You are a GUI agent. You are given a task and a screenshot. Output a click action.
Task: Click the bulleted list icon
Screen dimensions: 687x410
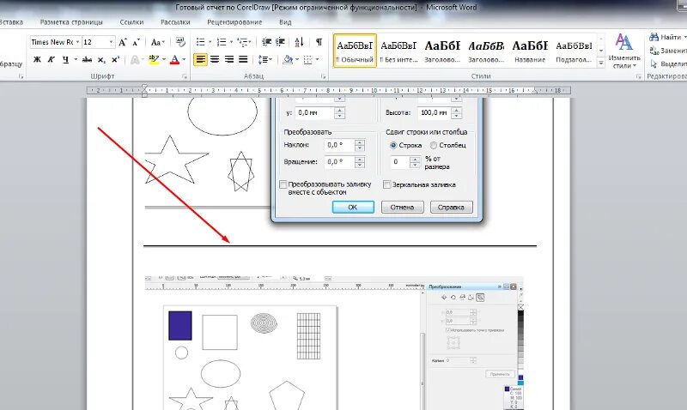201,42
